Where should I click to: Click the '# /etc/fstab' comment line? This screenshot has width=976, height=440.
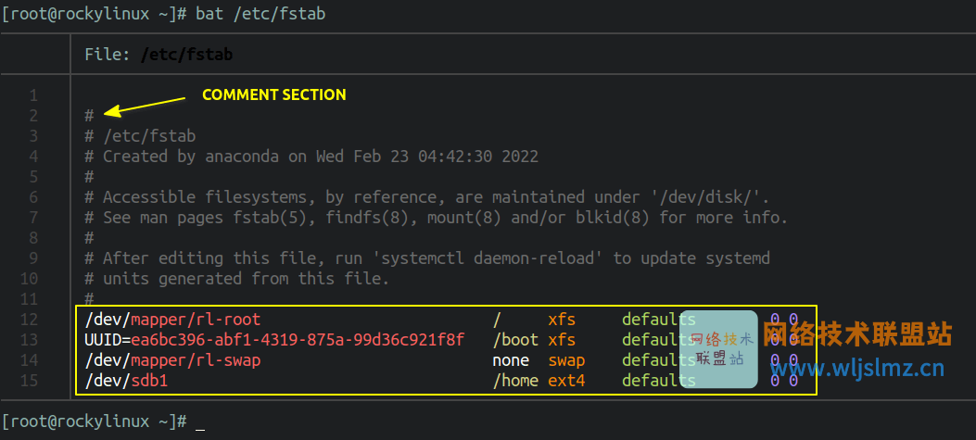tap(140, 136)
